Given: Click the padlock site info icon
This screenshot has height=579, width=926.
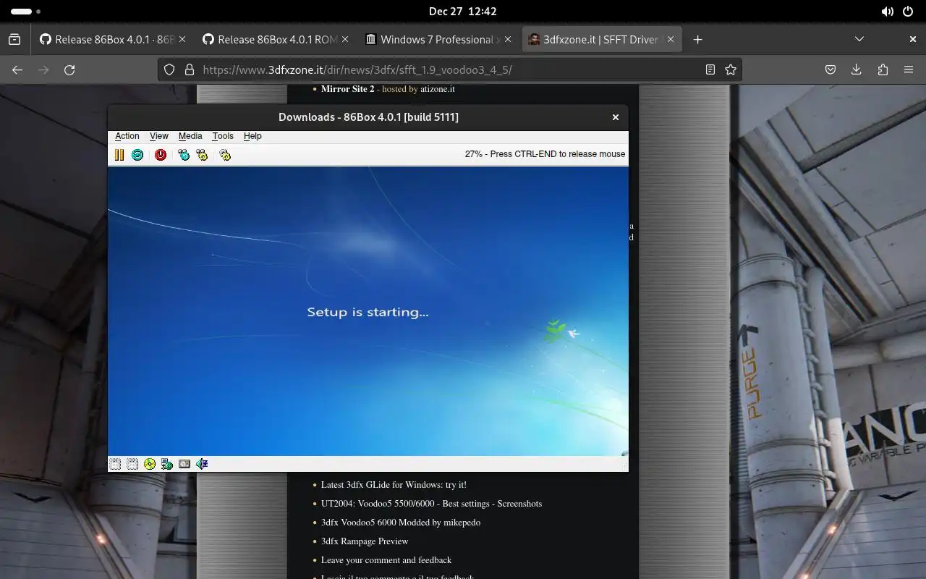Looking at the screenshot, I should point(190,69).
